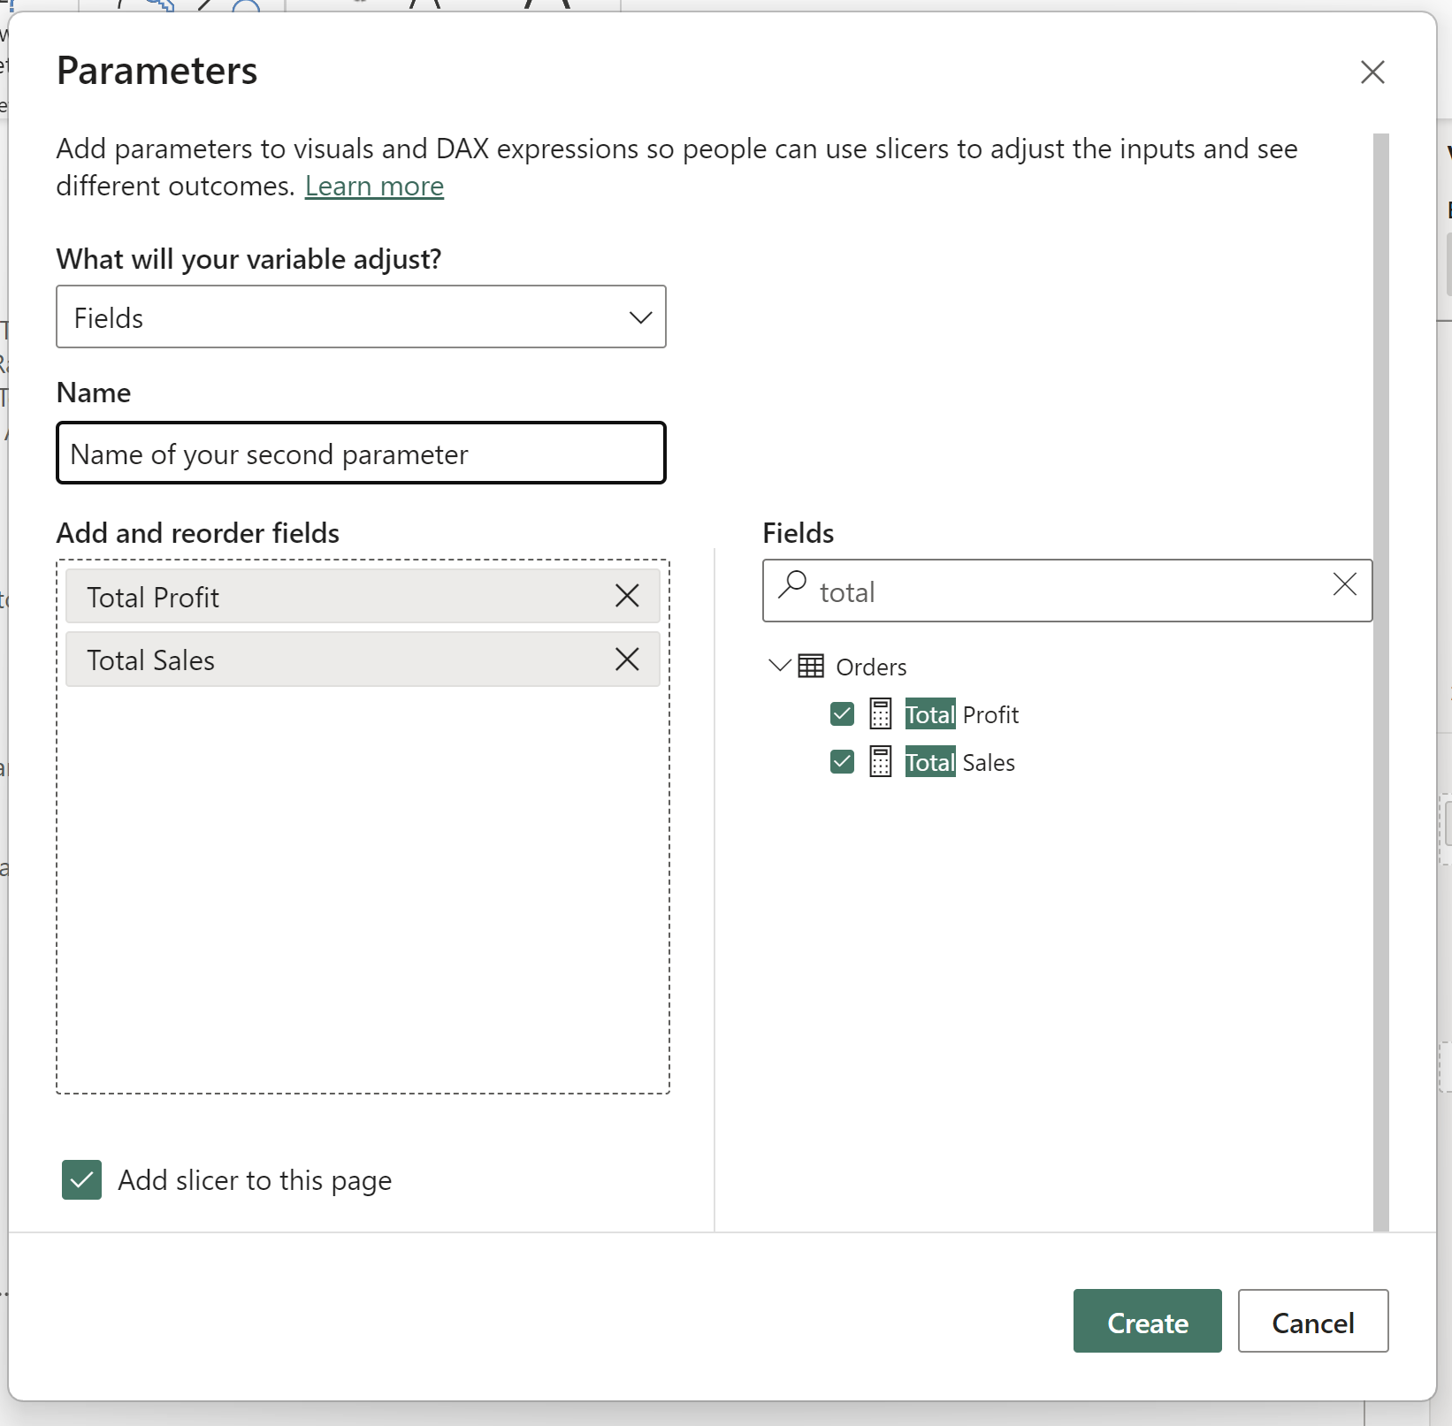
Task: Click the Create button
Action: pyautogui.click(x=1147, y=1321)
